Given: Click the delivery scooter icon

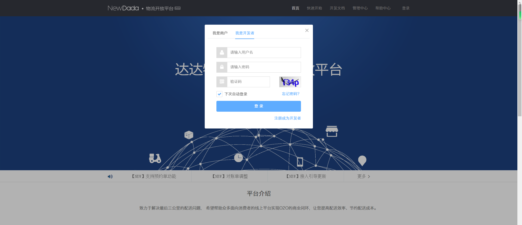Looking at the screenshot, I should tap(155, 158).
